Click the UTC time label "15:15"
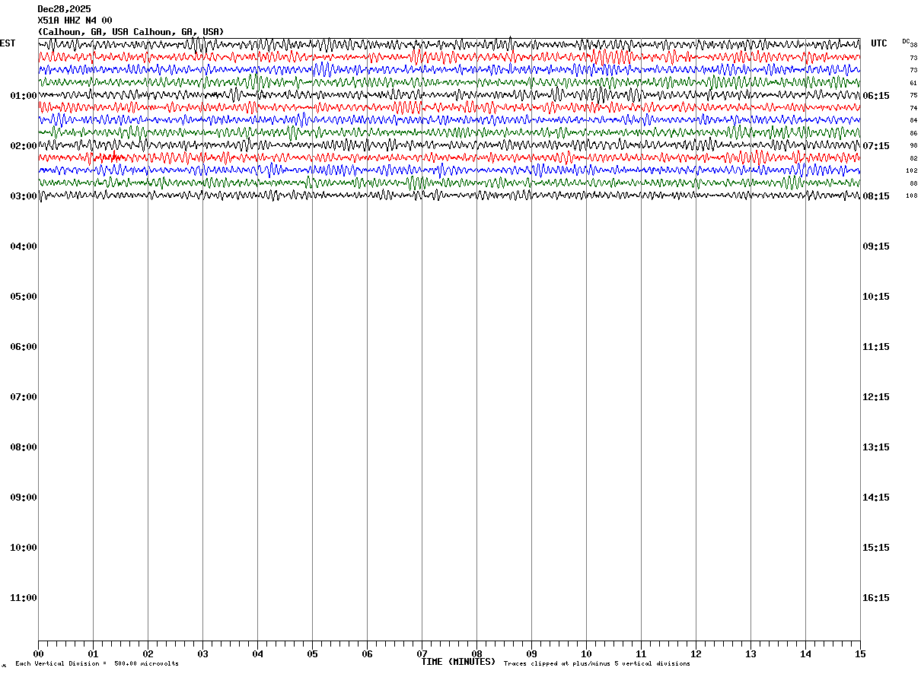The height and width of the screenshot is (674, 921). pyautogui.click(x=876, y=548)
